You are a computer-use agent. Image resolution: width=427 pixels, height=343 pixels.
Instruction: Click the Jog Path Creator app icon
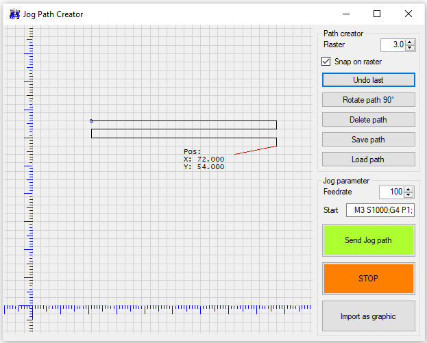click(14, 14)
